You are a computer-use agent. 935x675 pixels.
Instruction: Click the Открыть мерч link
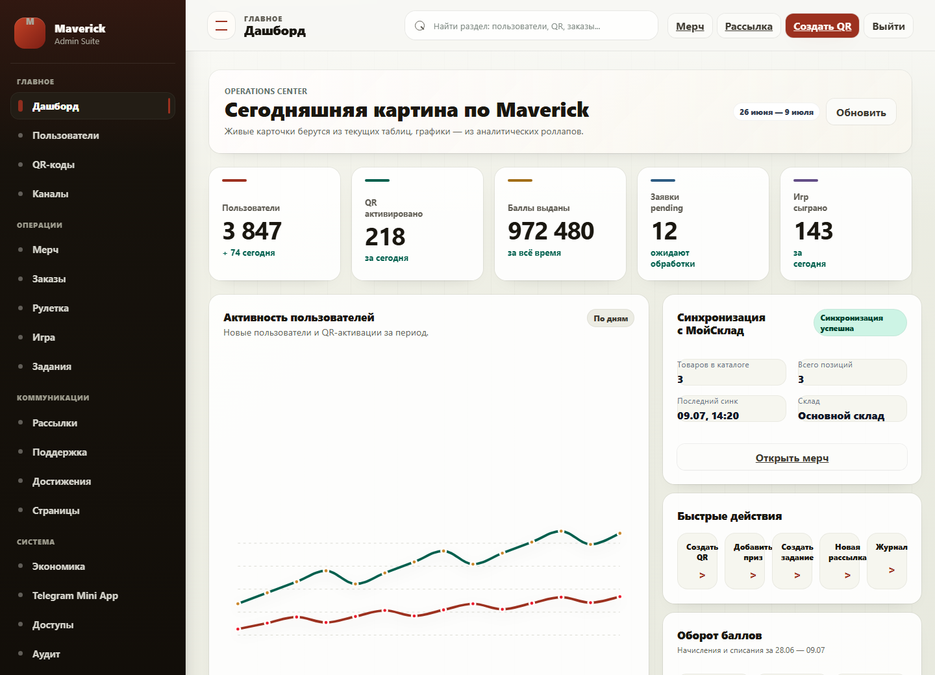792,458
